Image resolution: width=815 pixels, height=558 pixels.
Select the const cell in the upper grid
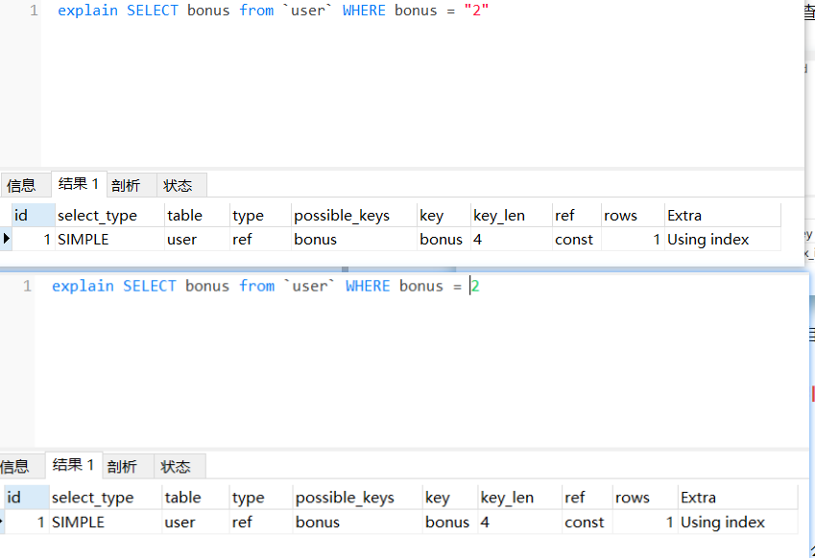[x=574, y=240]
